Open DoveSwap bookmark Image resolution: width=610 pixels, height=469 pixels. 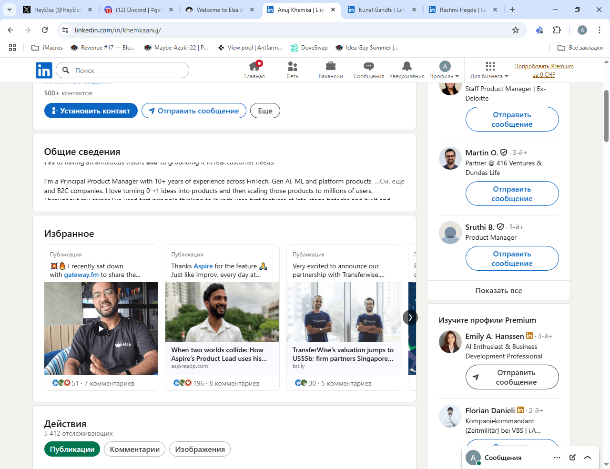[x=309, y=48]
